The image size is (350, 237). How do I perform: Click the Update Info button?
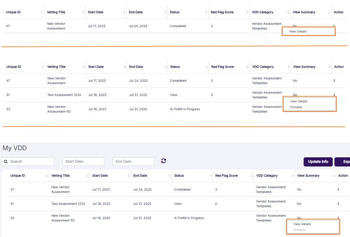tap(318, 162)
